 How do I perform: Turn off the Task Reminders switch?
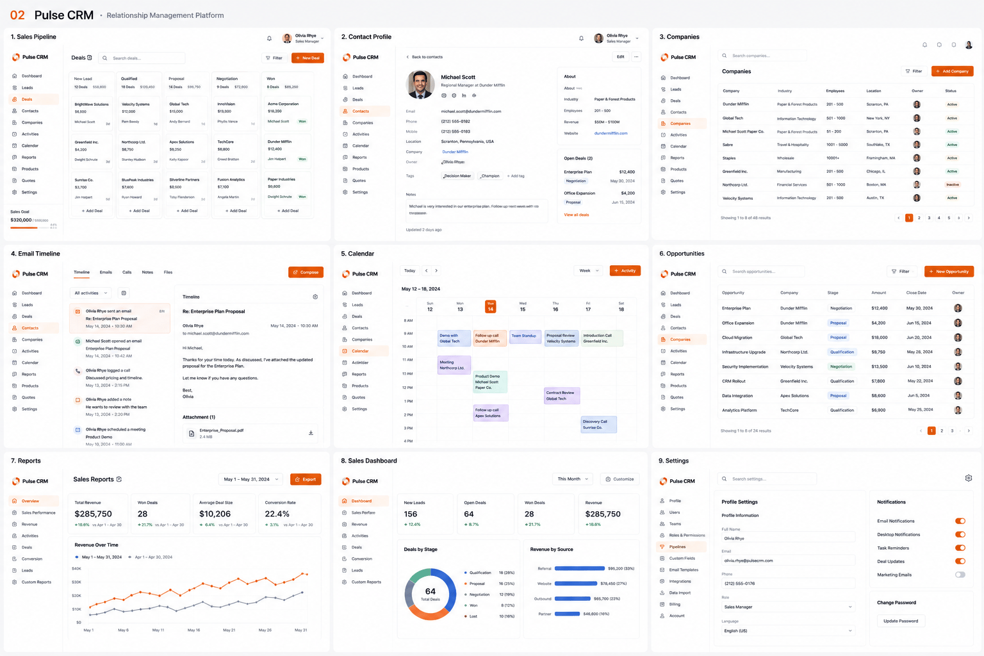coord(960,548)
